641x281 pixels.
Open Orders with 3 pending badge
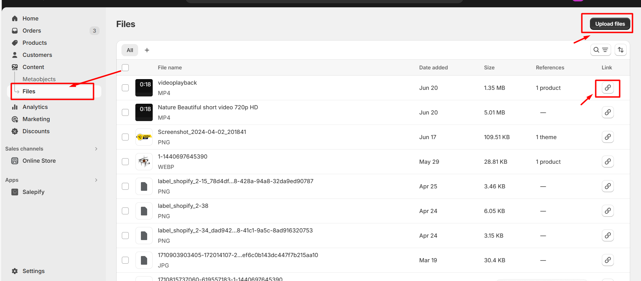point(32,31)
